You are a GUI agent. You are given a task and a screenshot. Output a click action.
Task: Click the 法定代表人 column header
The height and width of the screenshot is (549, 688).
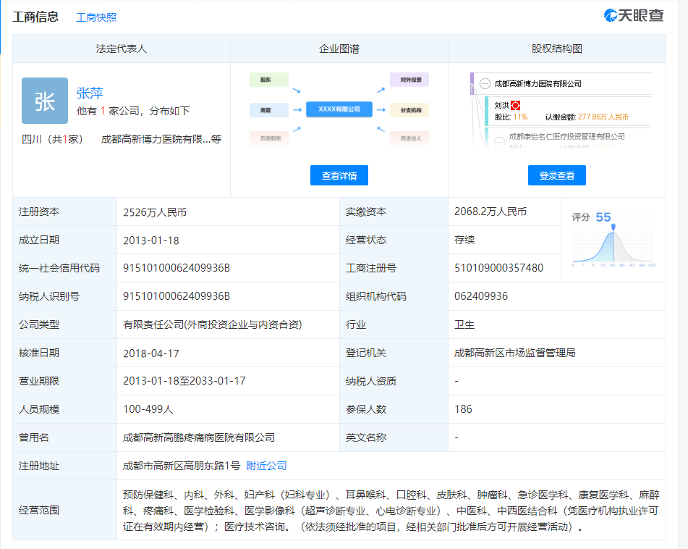point(122,49)
